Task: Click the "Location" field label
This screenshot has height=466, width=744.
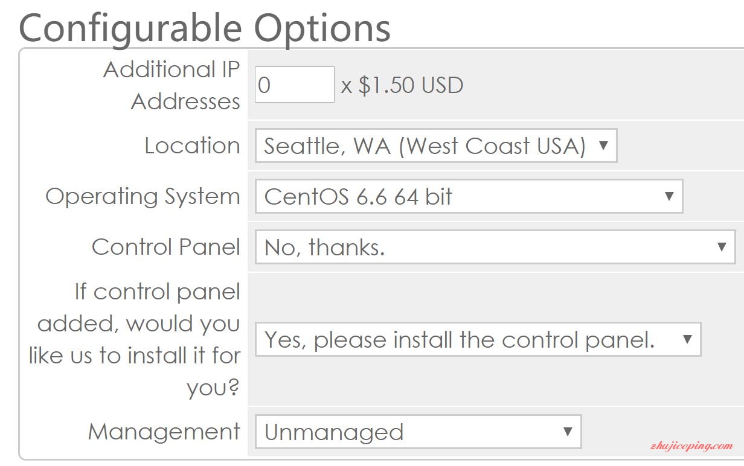Action: click(x=192, y=145)
